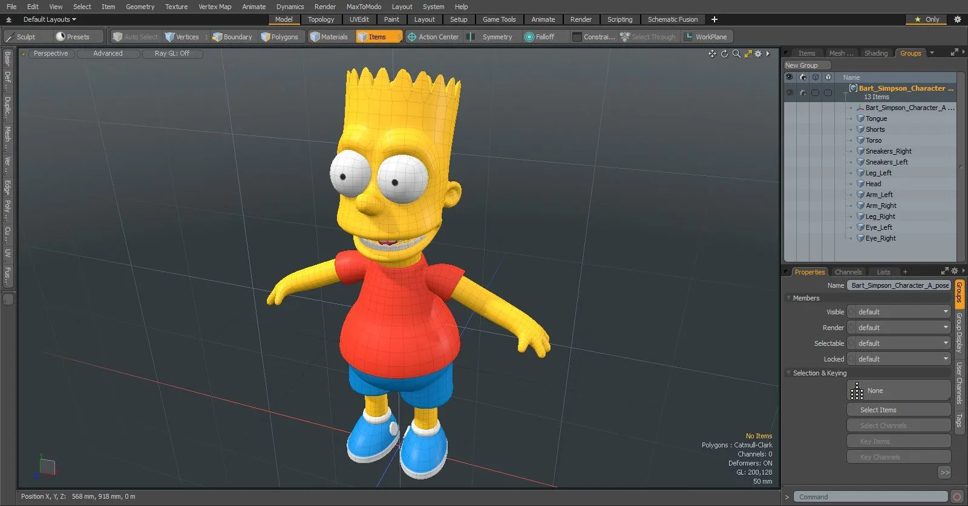Open the Locked default dropdown
The width and height of the screenshot is (968, 506).
coord(899,359)
